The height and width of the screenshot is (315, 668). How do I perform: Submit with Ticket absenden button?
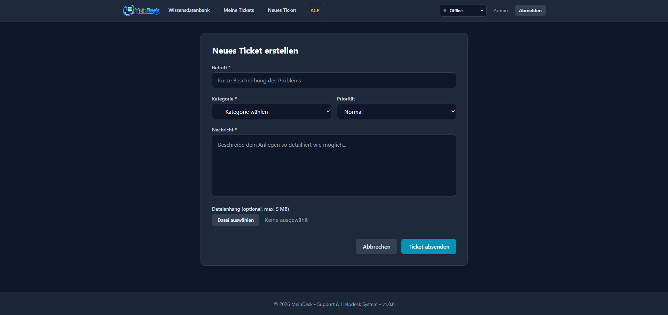pos(429,247)
